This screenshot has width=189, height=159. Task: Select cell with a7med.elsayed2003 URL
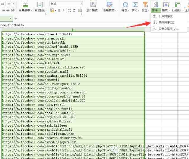click(73, 142)
